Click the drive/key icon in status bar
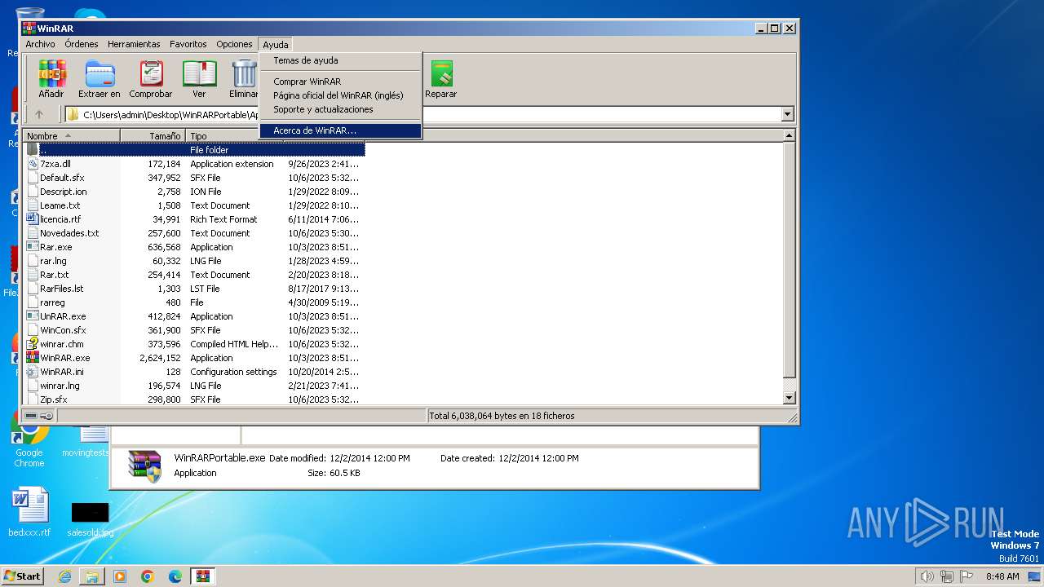1044x587 pixels. point(38,416)
